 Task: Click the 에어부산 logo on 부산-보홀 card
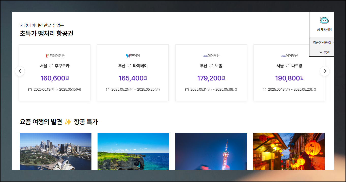click(x=205, y=56)
